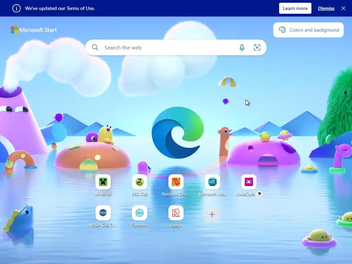Focus the Search the web field
Image resolution: width=352 pixels, height=264 pixels.
tap(176, 47)
